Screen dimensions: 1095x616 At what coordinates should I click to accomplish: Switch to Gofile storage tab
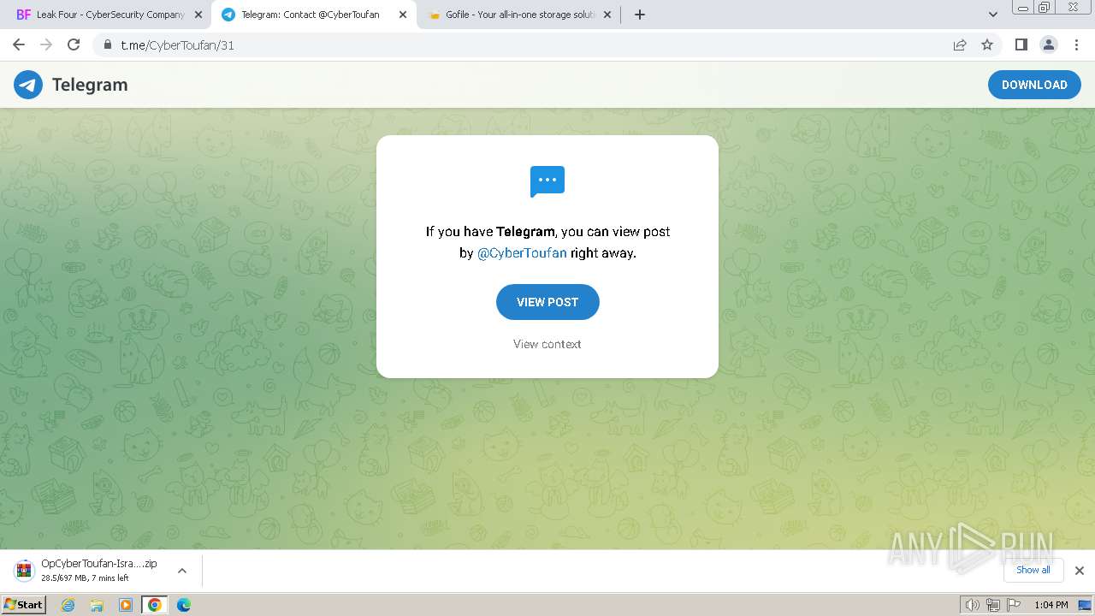tap(518, 15)
